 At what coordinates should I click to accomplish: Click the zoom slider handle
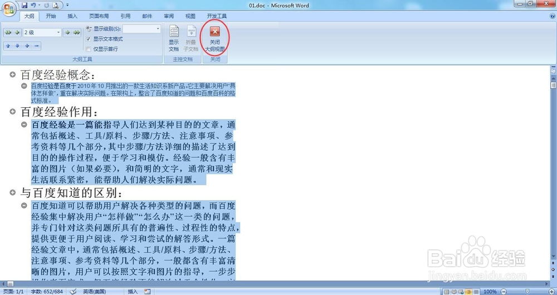coord(527,291)
